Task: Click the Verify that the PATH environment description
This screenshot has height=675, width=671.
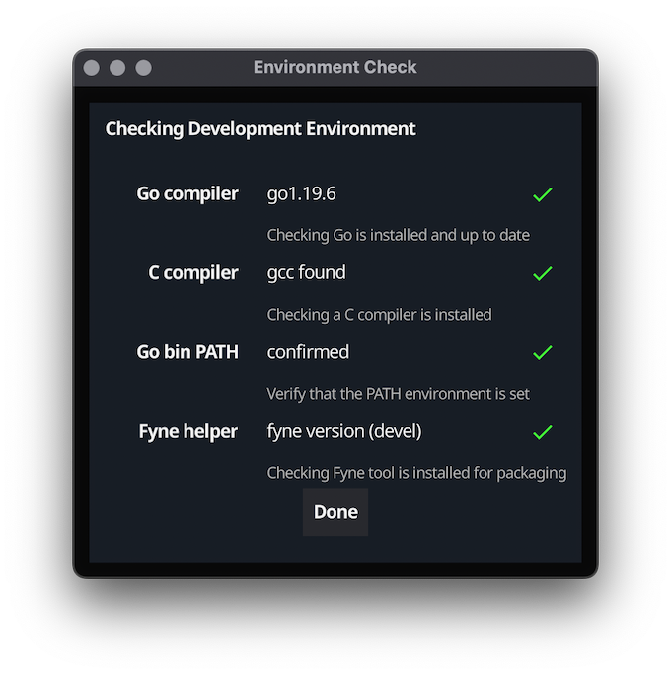Action: 398,394
